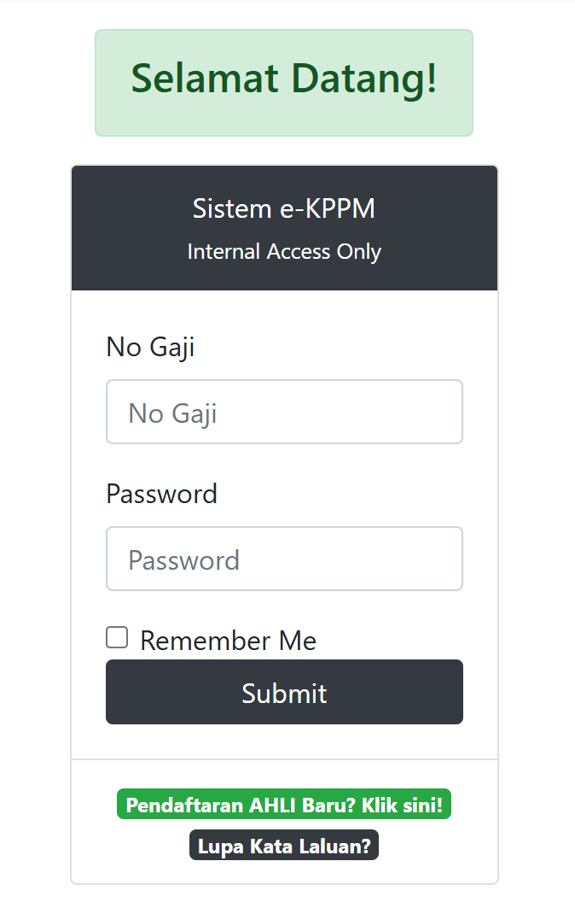Click the Password label above the field
The height and width of the screenshot is (908, 575).
(161, 494)
